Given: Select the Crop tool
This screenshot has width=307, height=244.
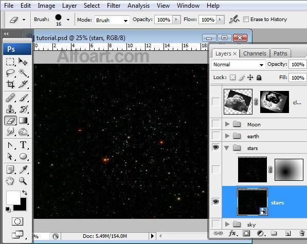Looking at the screenshot, I should coord(10,84).
